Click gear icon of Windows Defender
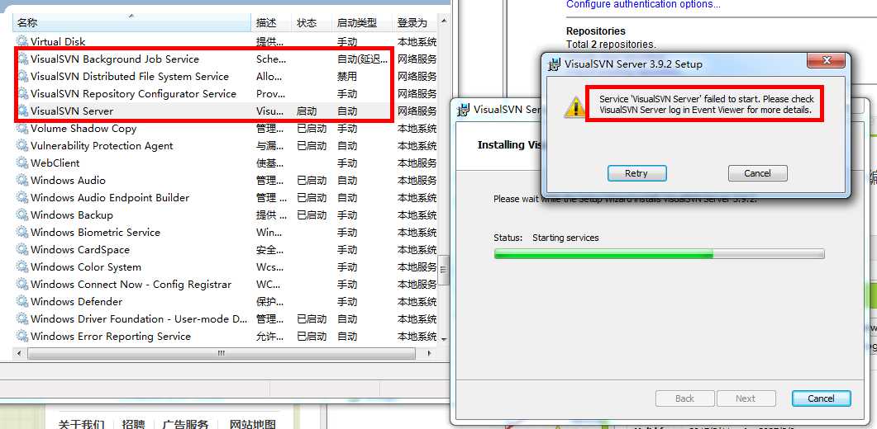Screen dimensions: 877x429 click(22, 301)
